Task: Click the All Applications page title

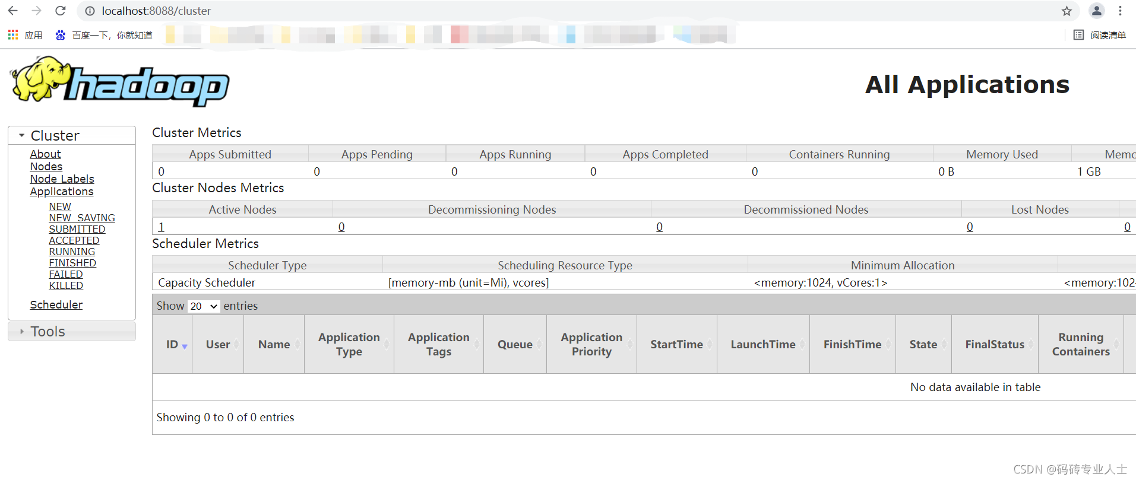Action: point(967,84)
